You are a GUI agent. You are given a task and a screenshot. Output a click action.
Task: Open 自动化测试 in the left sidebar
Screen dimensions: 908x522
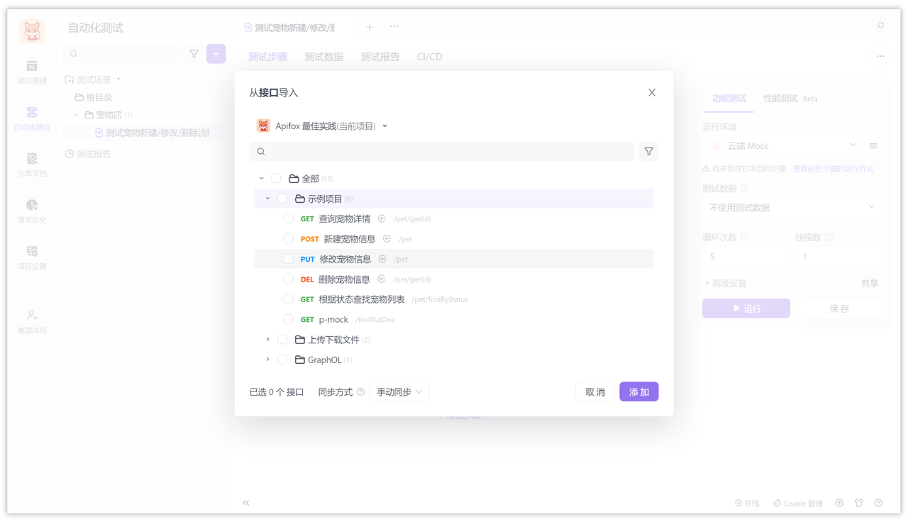(32, 119)
